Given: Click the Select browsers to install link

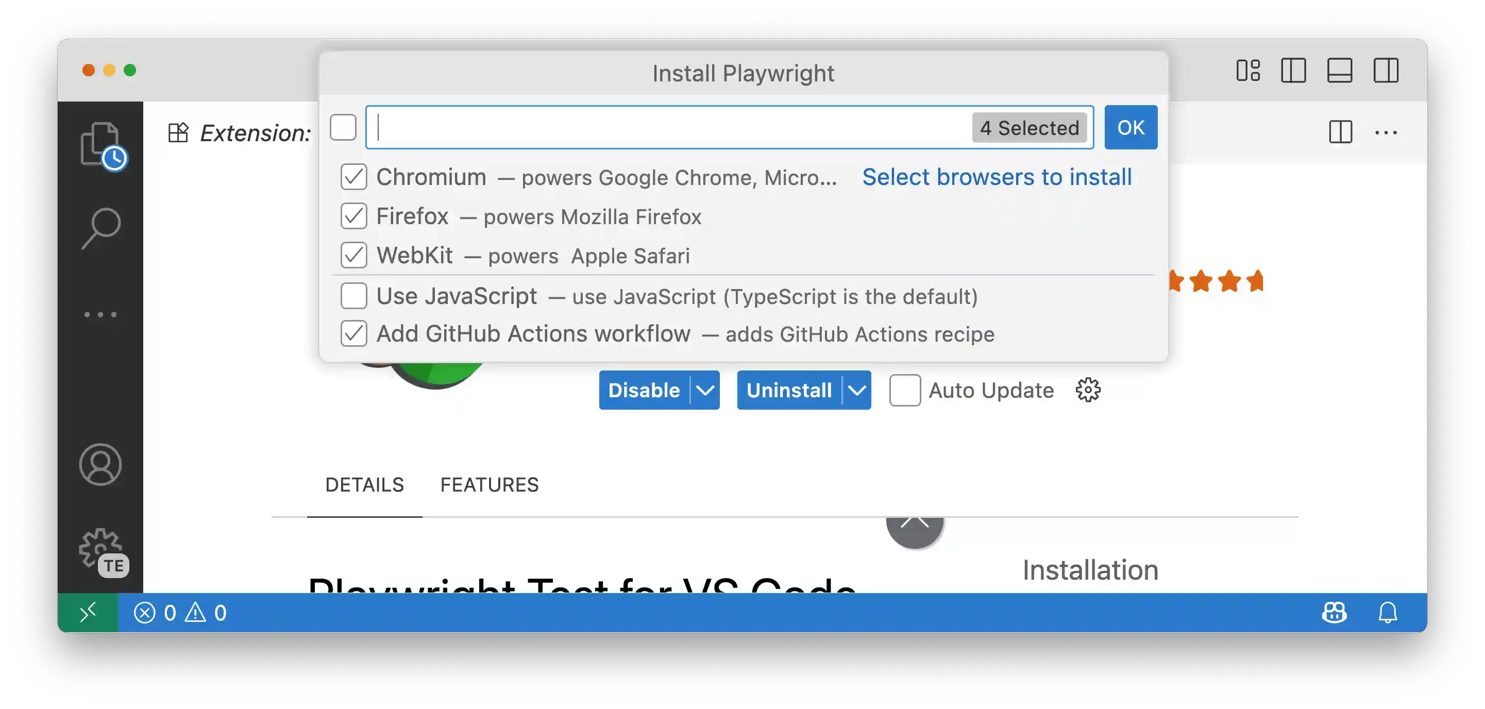Looking at the screenshot, I should coord(997,177).
